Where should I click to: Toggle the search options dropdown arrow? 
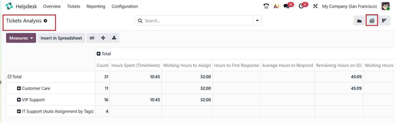click(257, 21)
